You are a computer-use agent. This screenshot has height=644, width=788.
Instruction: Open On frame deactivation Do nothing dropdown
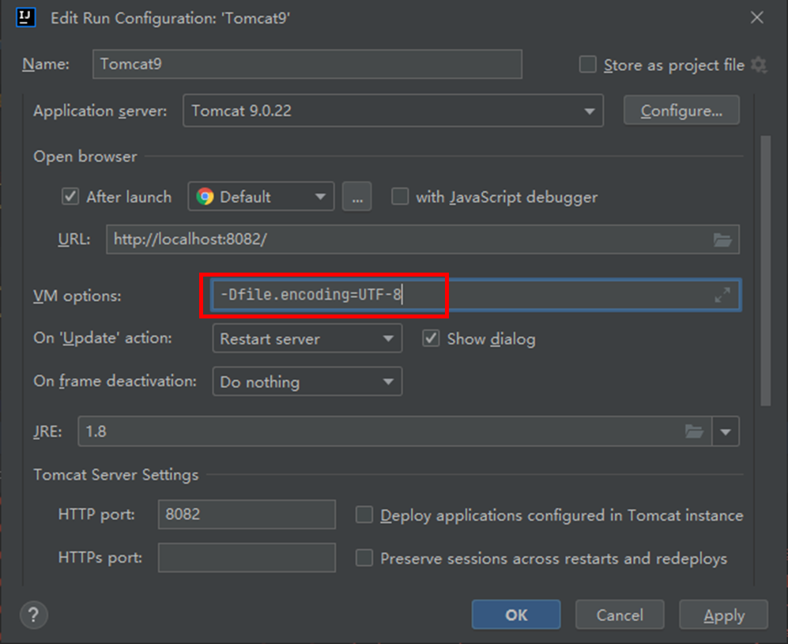click(307, 382)
